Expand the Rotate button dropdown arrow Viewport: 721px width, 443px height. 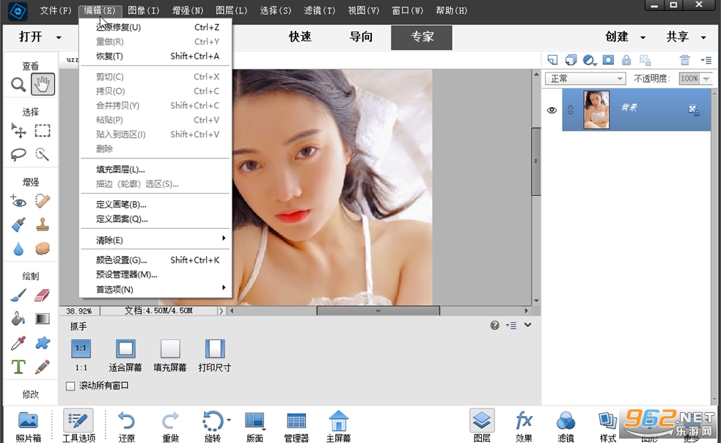pos(229,420)
